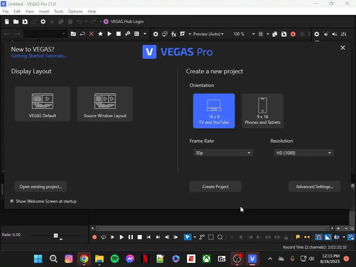Create a new empty project from toolbar
The image size is (356, 267).
pos(7,22)
